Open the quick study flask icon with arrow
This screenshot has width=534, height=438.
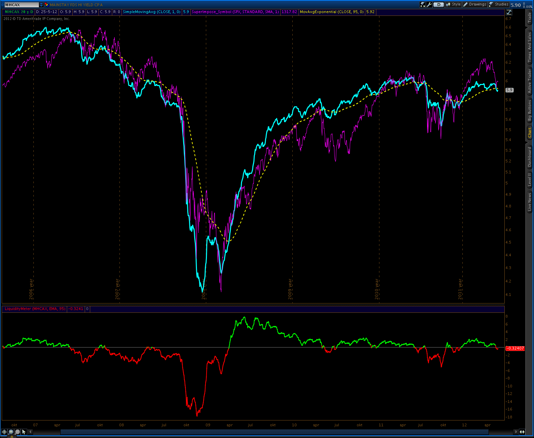click(422, 4)
